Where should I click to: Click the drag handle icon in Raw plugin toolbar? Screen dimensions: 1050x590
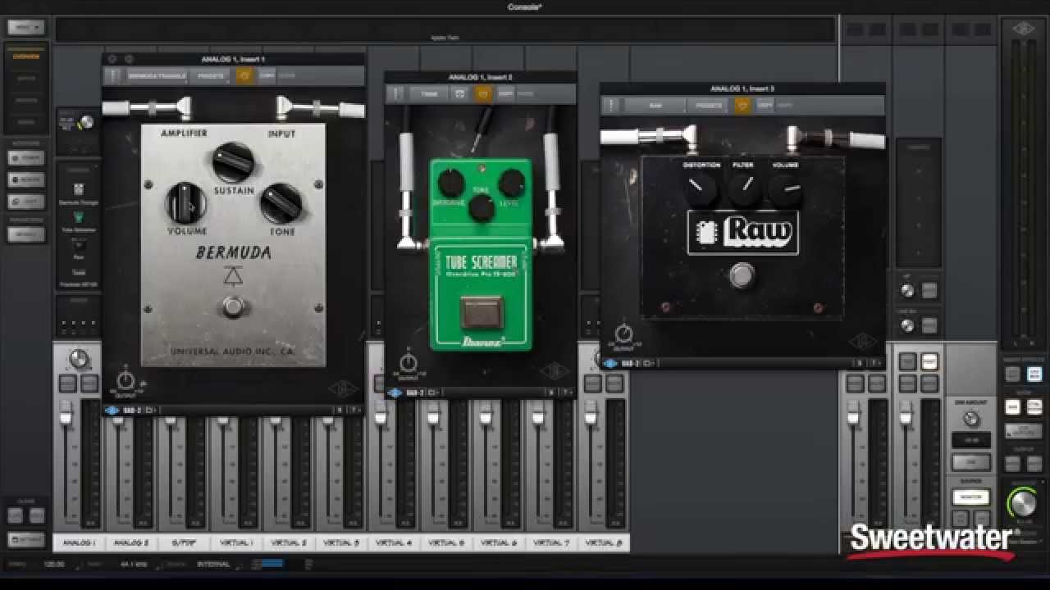tap(610, 105)
